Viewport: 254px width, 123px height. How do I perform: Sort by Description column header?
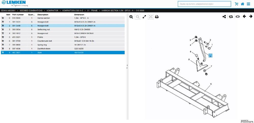click(43, 15)
